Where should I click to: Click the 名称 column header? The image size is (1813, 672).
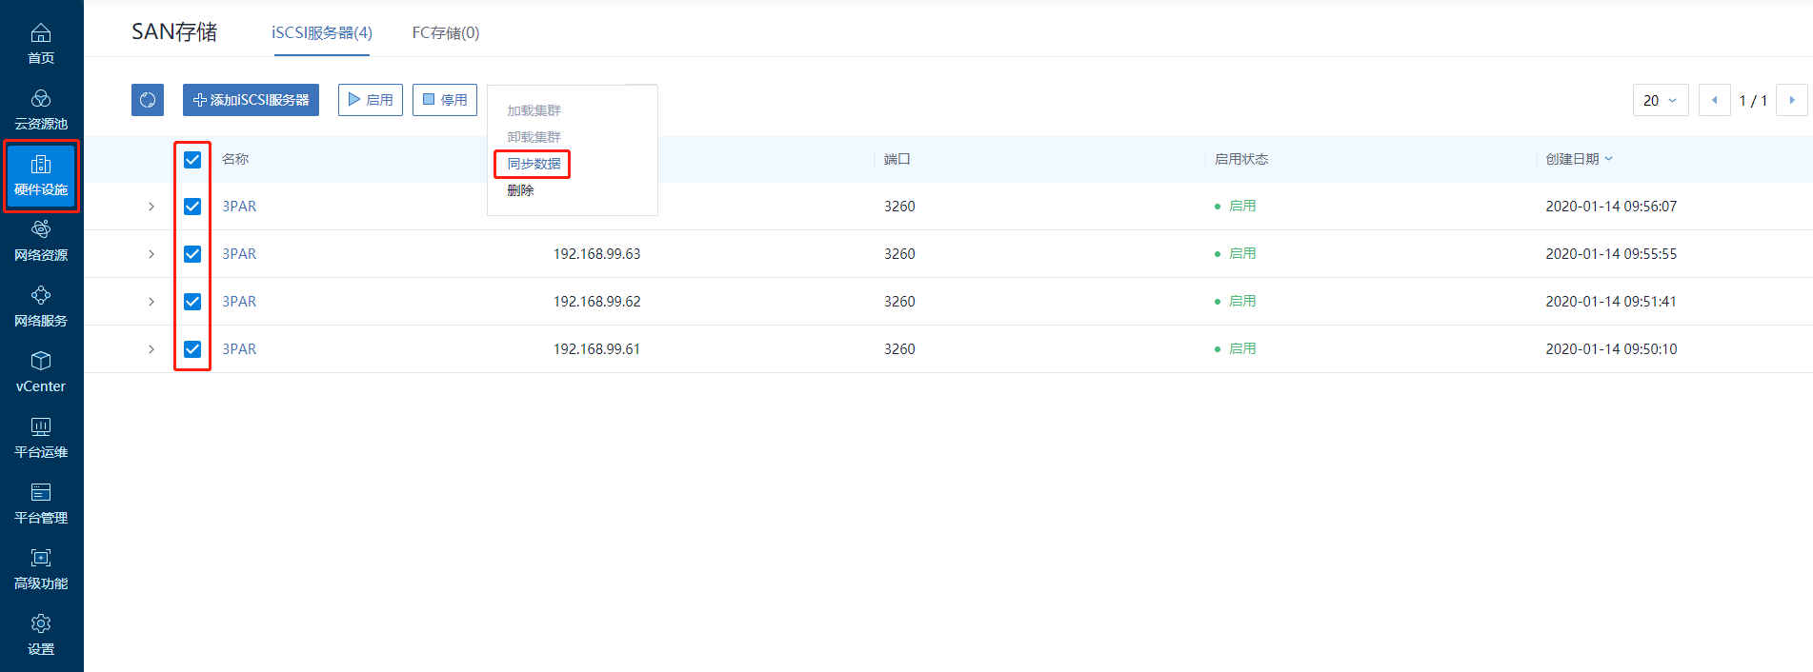coord(235,159)
